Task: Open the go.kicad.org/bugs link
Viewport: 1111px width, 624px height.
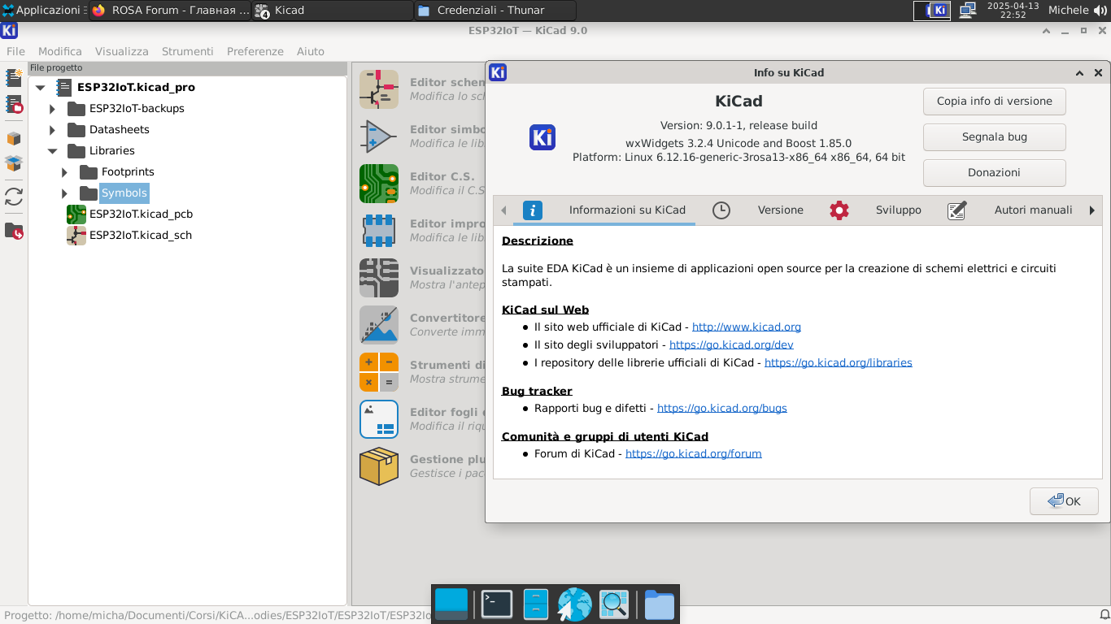Action: (722, 409)
